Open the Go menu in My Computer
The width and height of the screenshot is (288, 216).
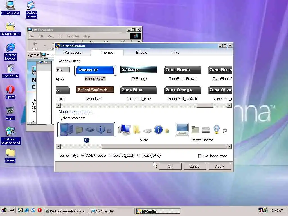click(x=60, y=36)
